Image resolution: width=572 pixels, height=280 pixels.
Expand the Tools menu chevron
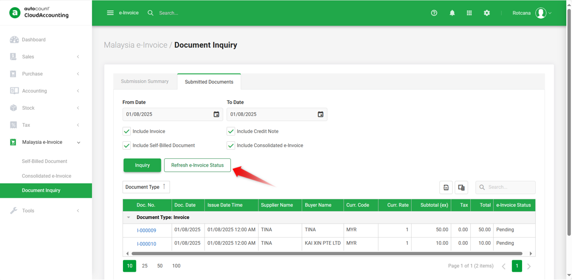click(78, 211)
